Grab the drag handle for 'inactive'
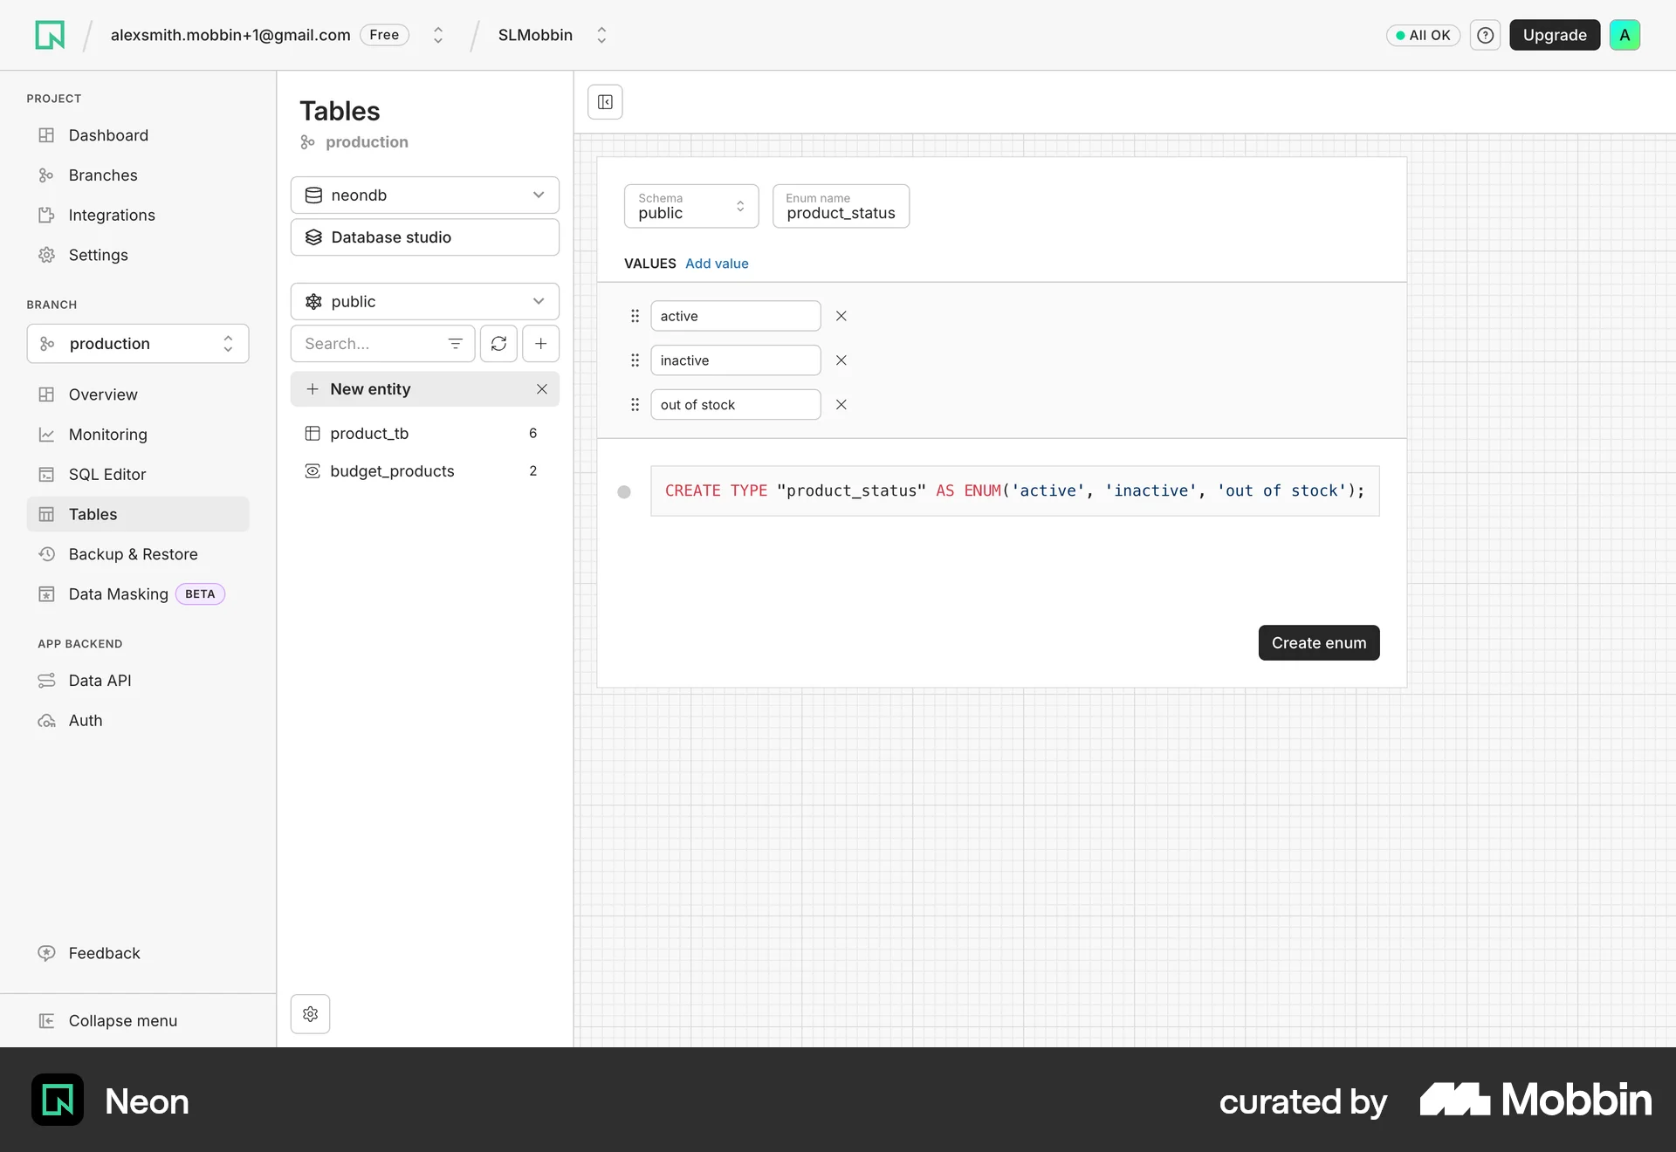 pos(635,360)
